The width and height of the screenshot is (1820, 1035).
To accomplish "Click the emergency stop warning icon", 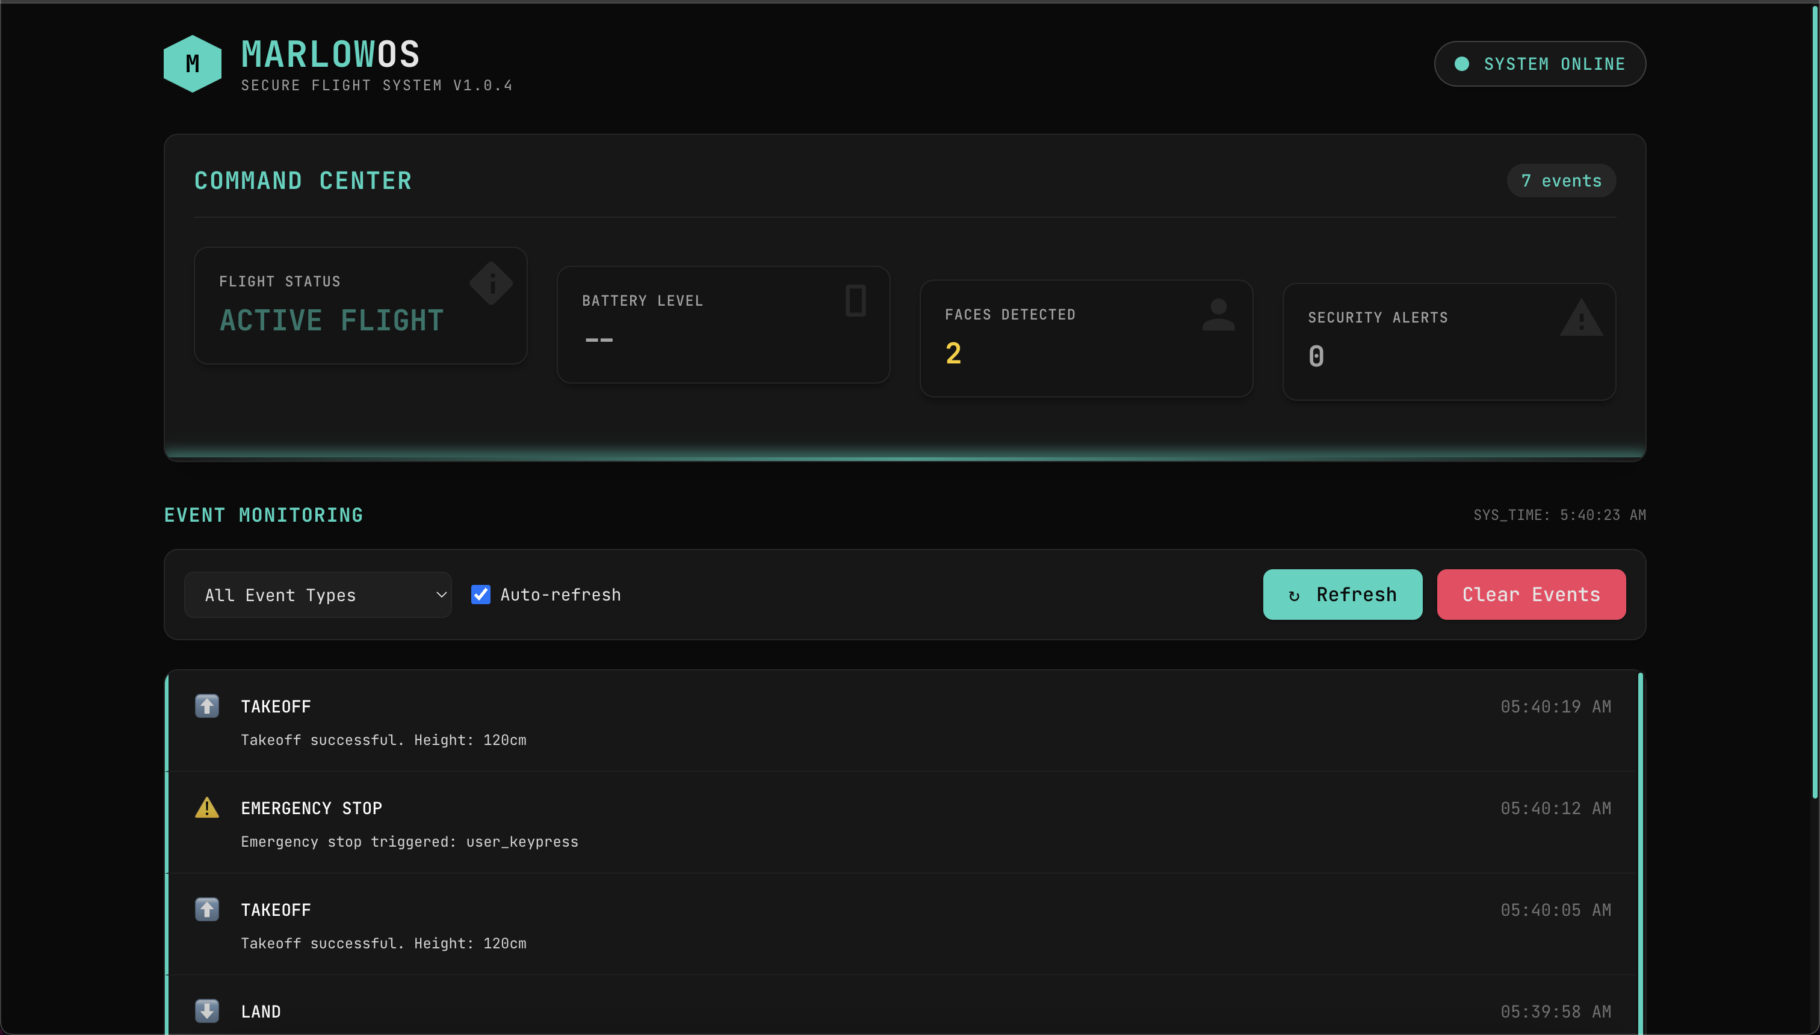I will (x=207, y=808).
